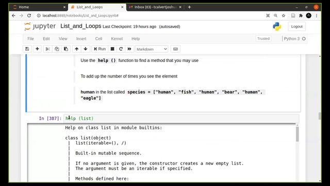Move selected cell down arrow
The image size is (330, 186).
86,49
